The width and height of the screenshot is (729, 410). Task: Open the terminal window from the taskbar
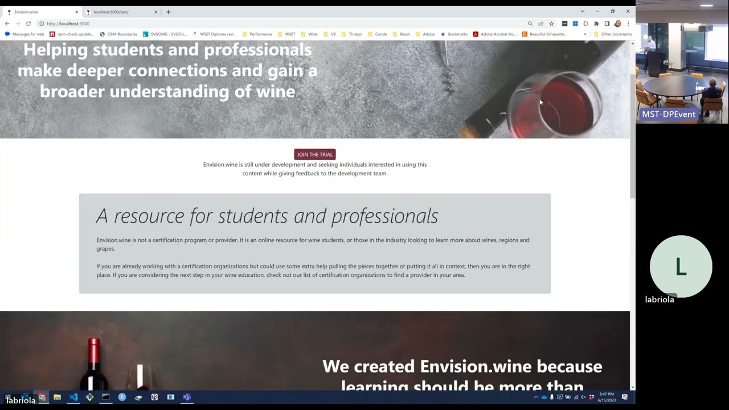pos(105,397)
